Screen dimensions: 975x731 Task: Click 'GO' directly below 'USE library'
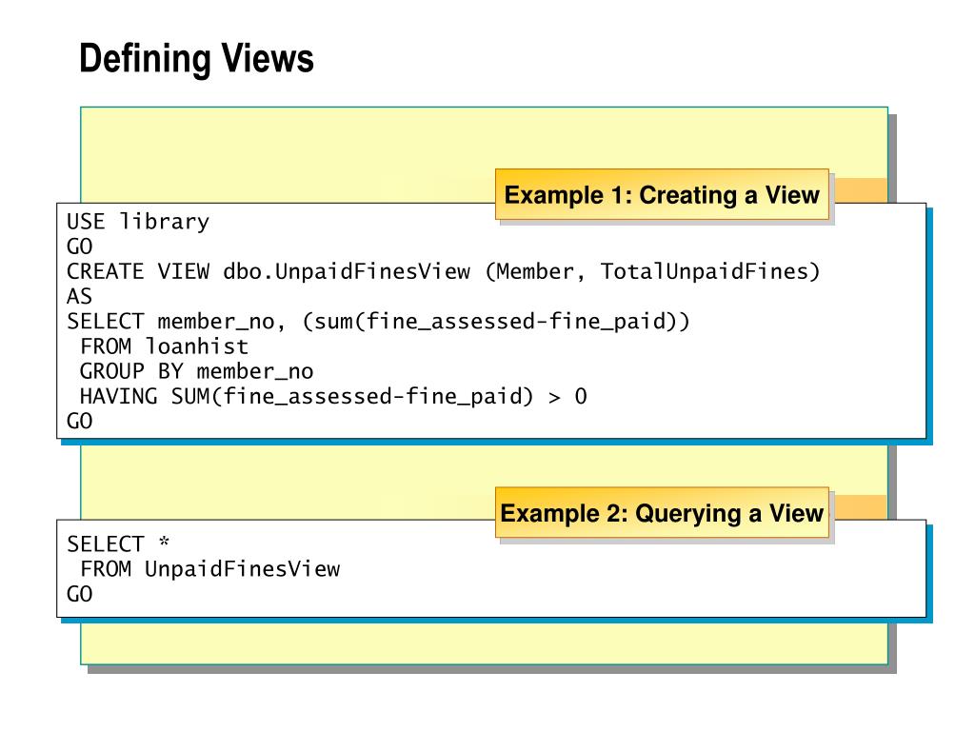80,247
